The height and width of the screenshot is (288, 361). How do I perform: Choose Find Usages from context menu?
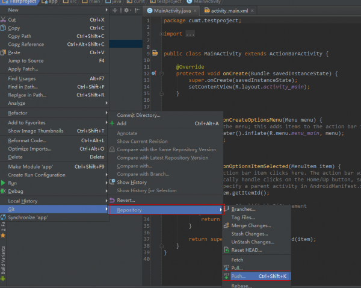54,79
